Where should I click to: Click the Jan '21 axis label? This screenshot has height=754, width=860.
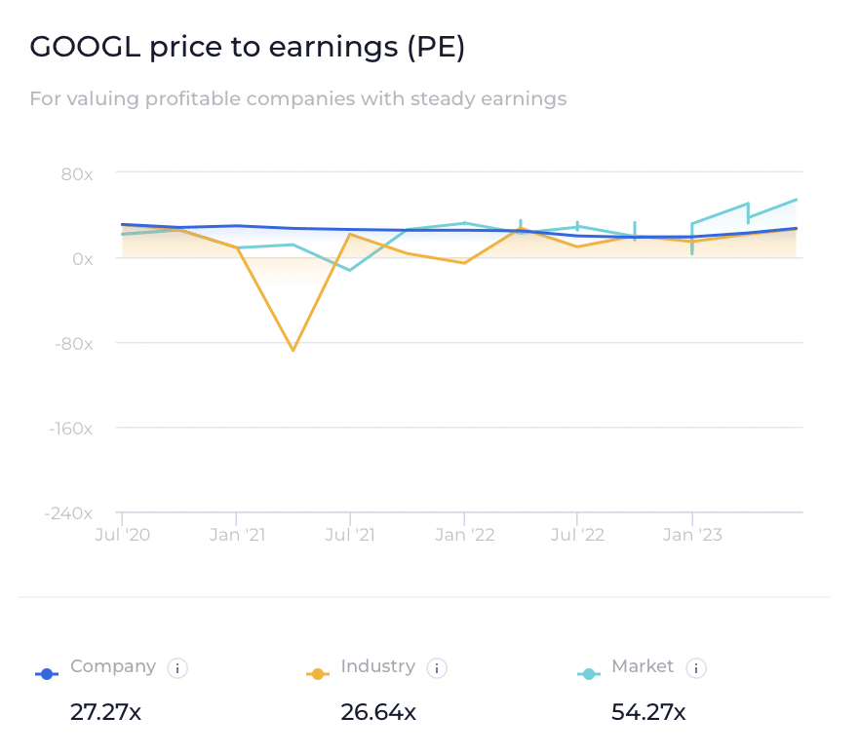(236, 535)
